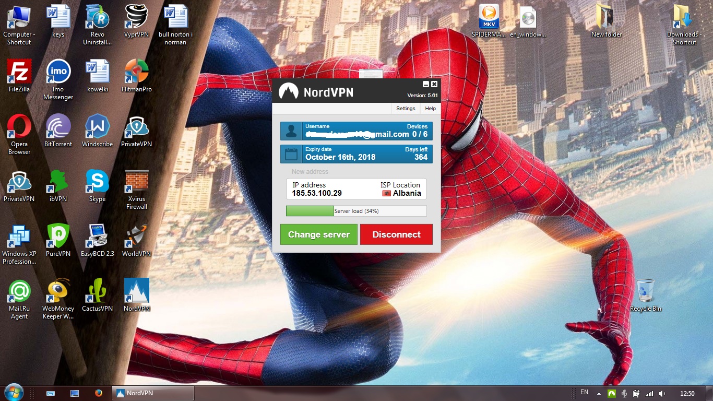Click the green NordVPN tray icon
This screenshot has height=401, width=713.
(x=611, y=393)
